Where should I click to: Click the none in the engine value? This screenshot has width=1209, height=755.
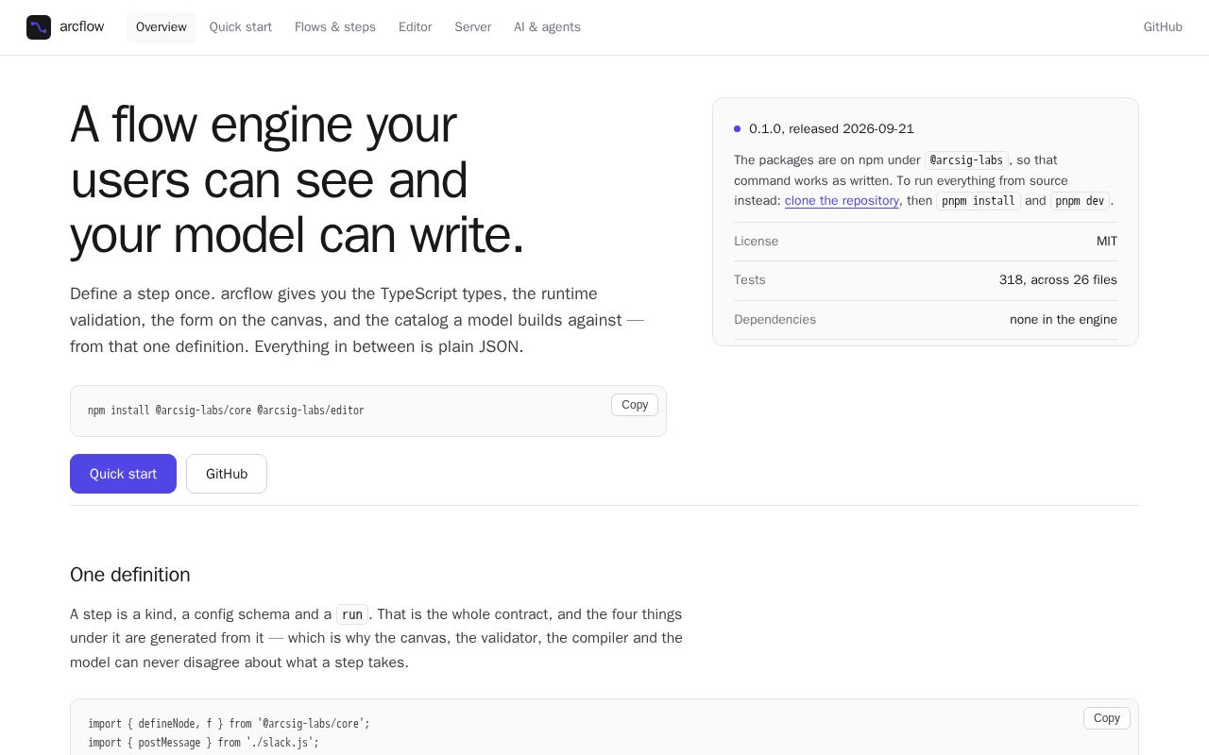(x=1064, y=320)
